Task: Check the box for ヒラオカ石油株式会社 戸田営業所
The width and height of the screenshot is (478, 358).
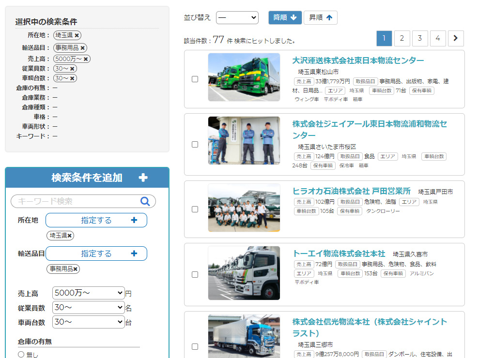Action: (195, 209)
